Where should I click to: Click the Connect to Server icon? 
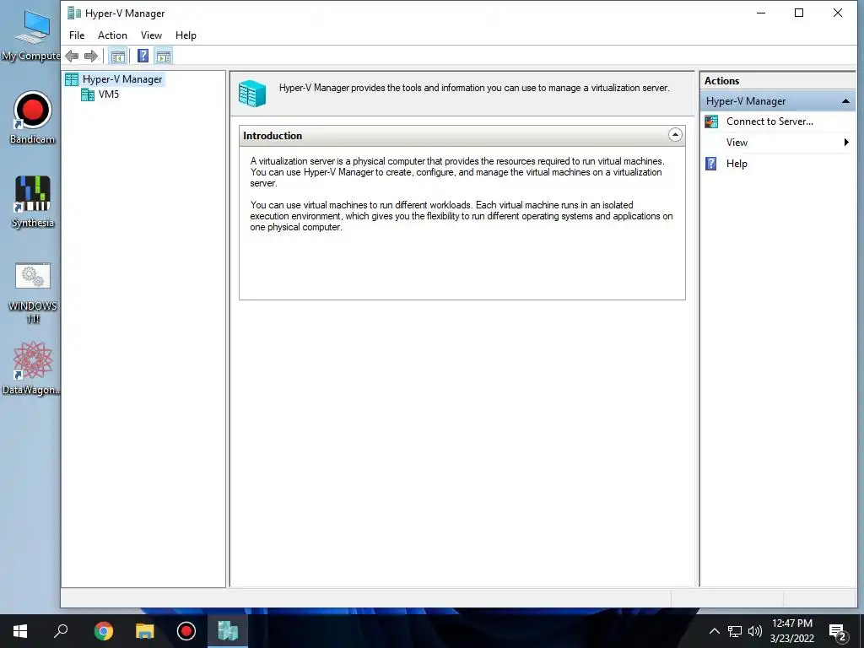click(711, 121)
